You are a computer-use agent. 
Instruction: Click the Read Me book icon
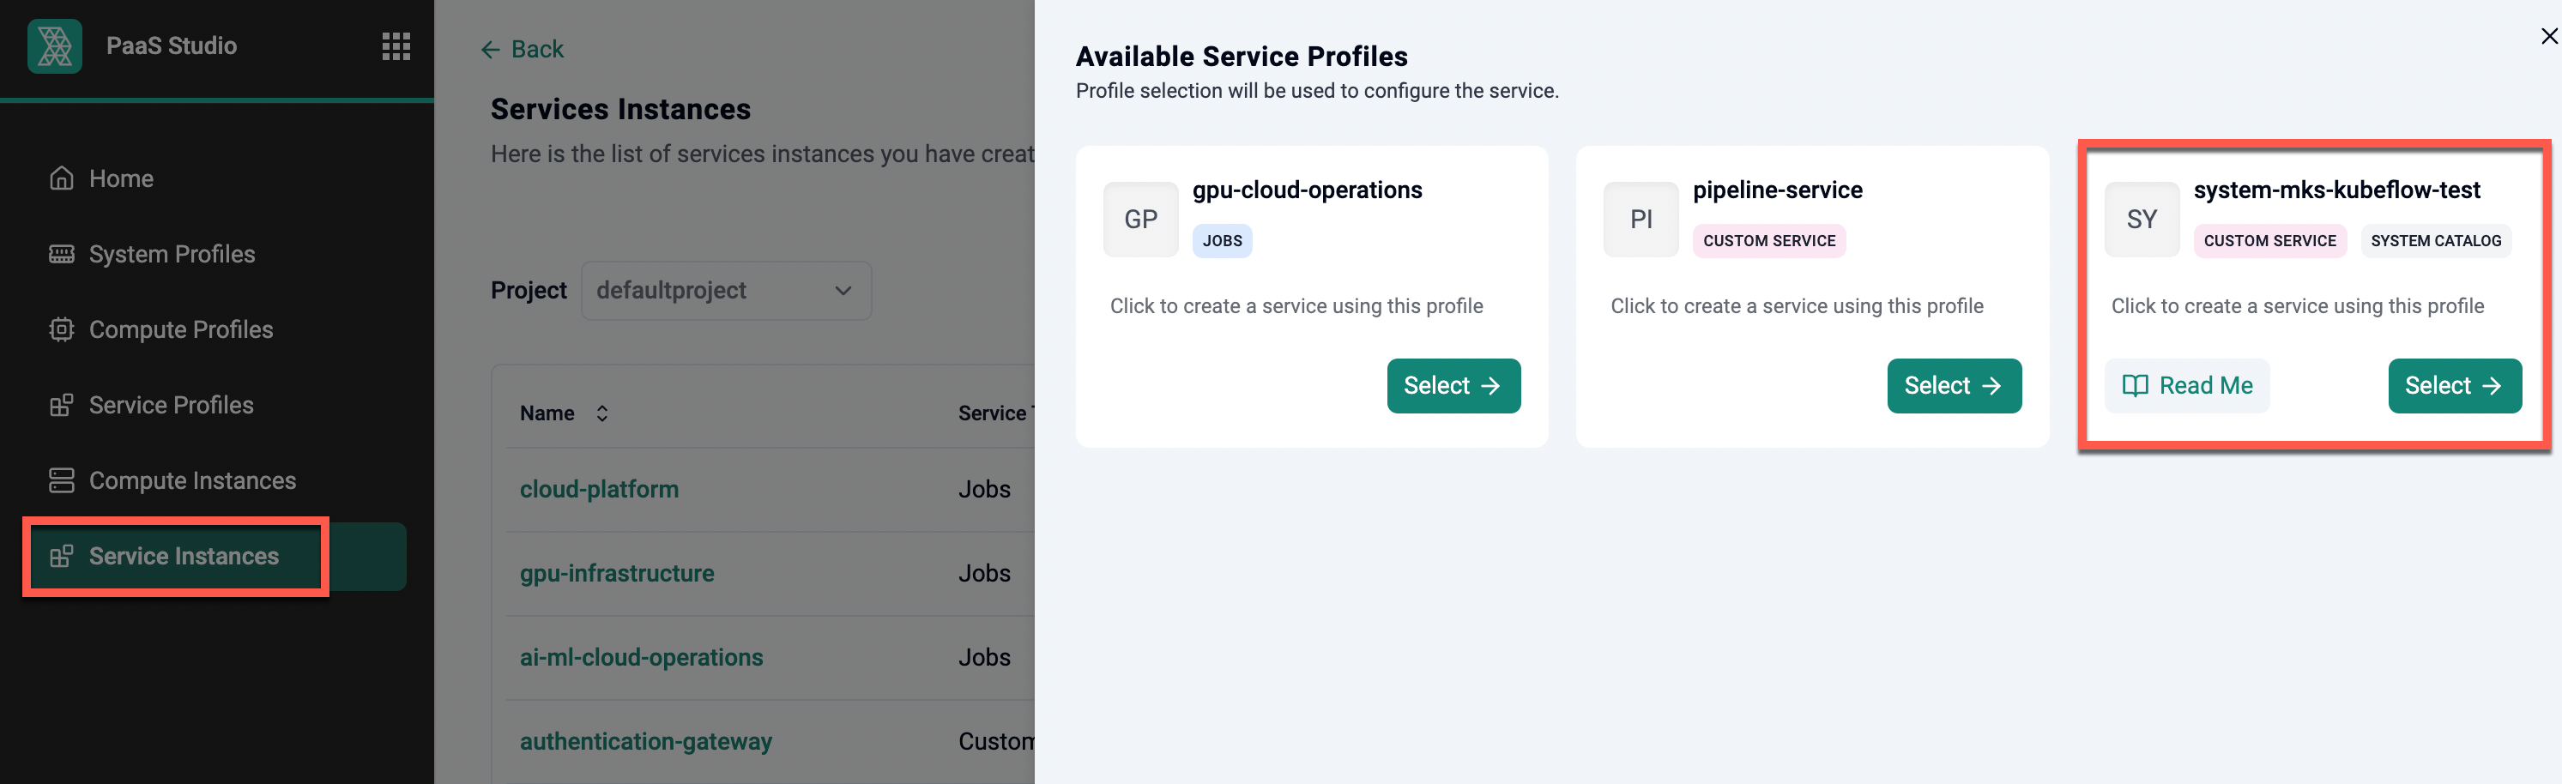coord(2136,385)
